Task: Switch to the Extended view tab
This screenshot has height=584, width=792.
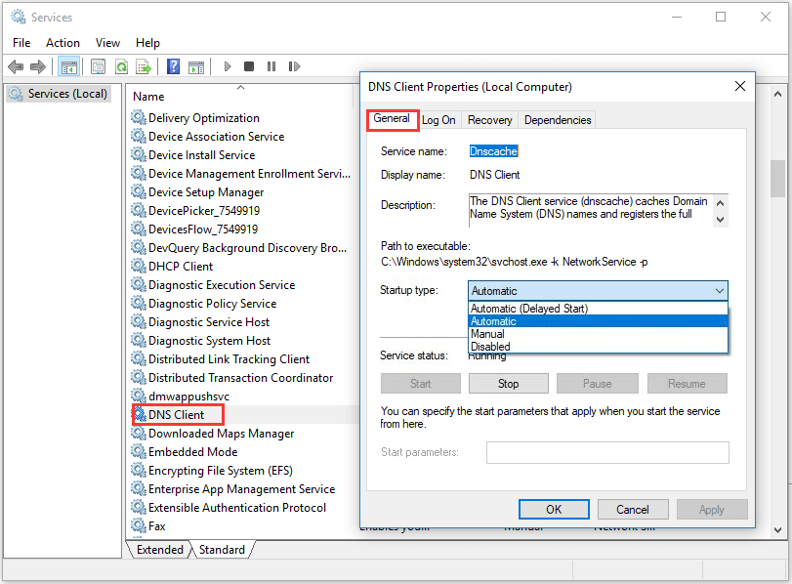Action: tap(159, 550)
